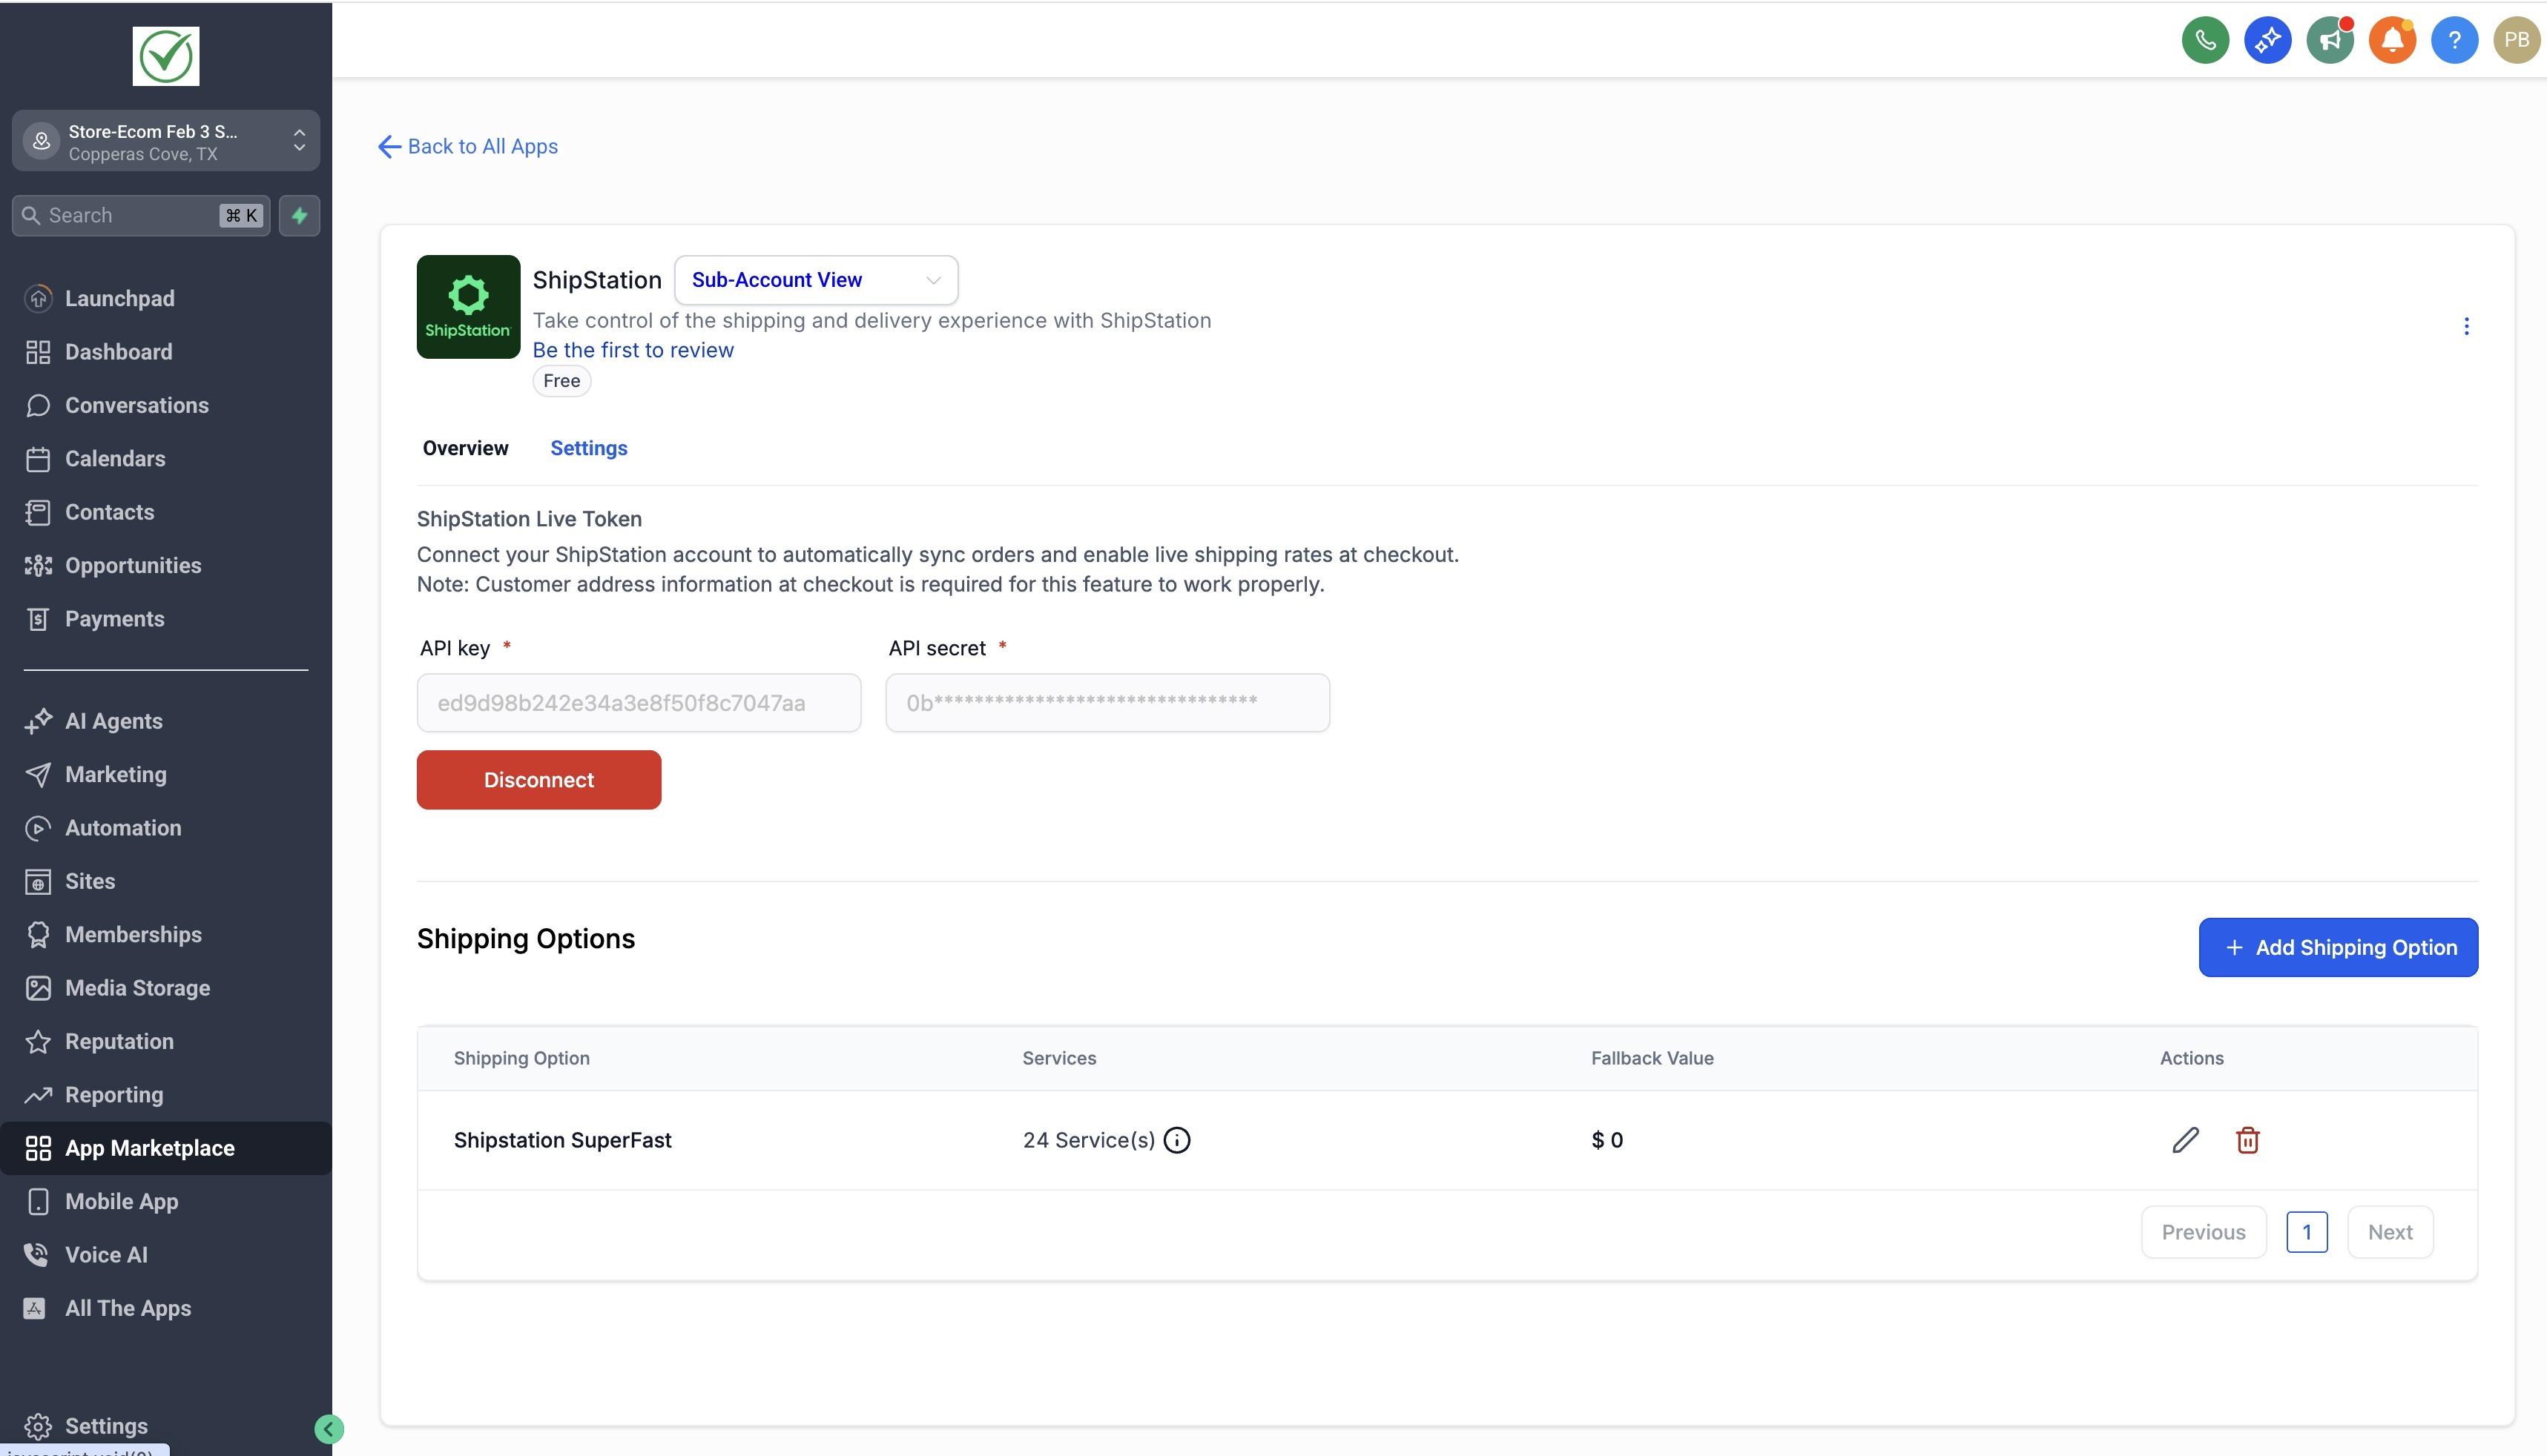Open the help question mark icon

(2454, 40)
